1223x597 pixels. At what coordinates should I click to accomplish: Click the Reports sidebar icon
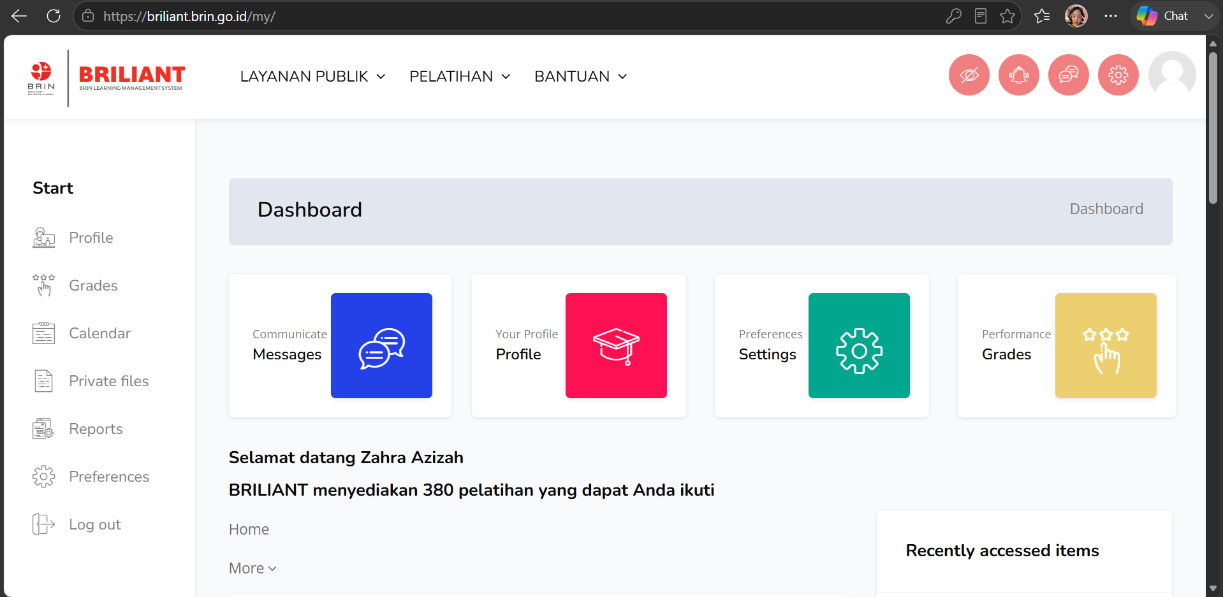43,429
